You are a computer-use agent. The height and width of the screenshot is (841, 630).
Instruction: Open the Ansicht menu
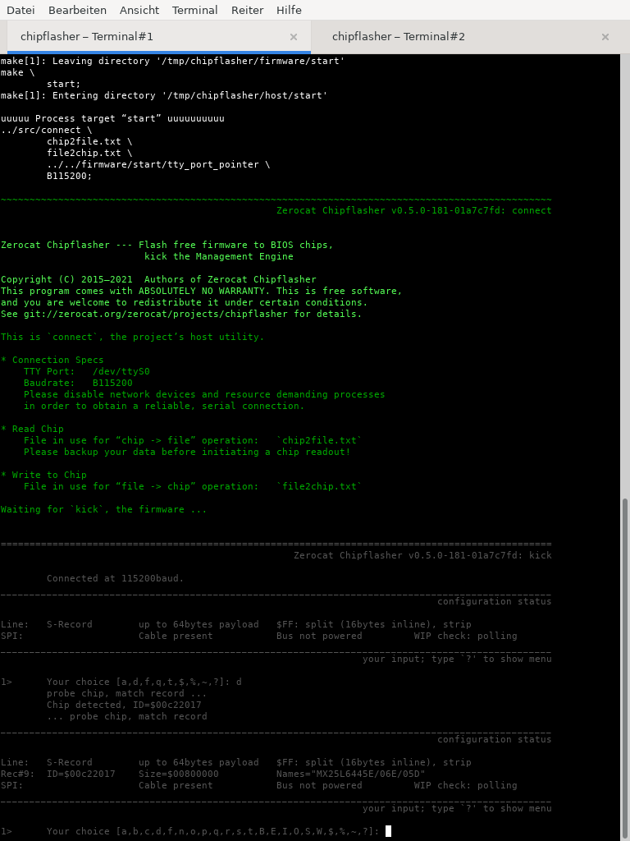(x=139, y=10)
